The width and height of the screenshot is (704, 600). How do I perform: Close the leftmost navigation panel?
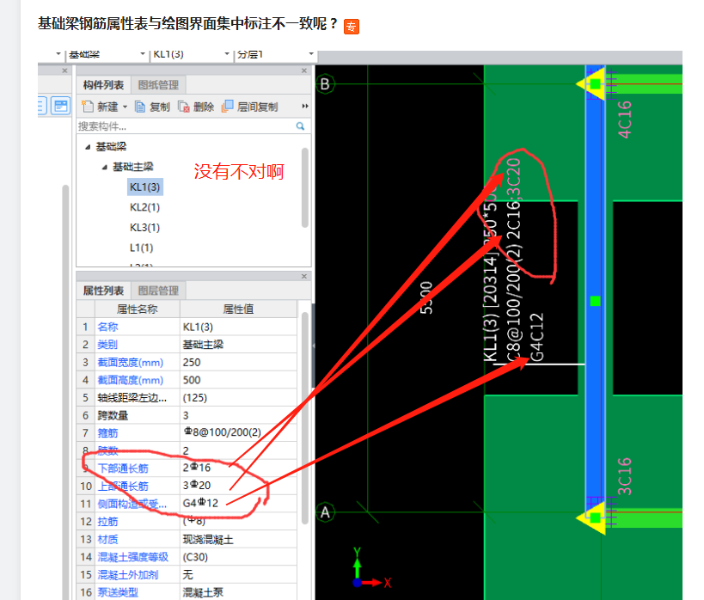64,70
